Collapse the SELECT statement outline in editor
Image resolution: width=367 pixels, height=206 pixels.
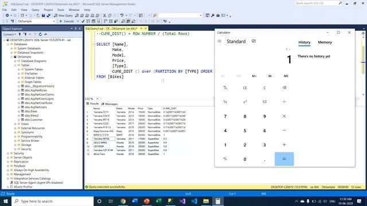click(x=94, y=44)
